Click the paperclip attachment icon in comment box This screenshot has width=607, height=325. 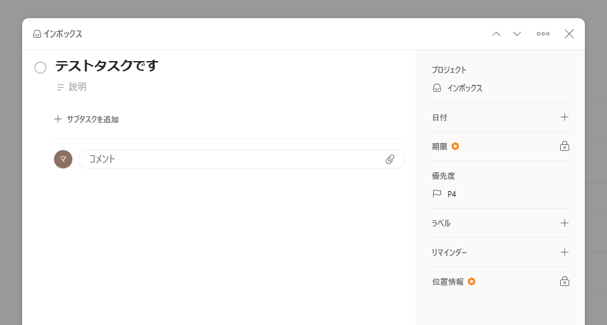click(390, 159)
